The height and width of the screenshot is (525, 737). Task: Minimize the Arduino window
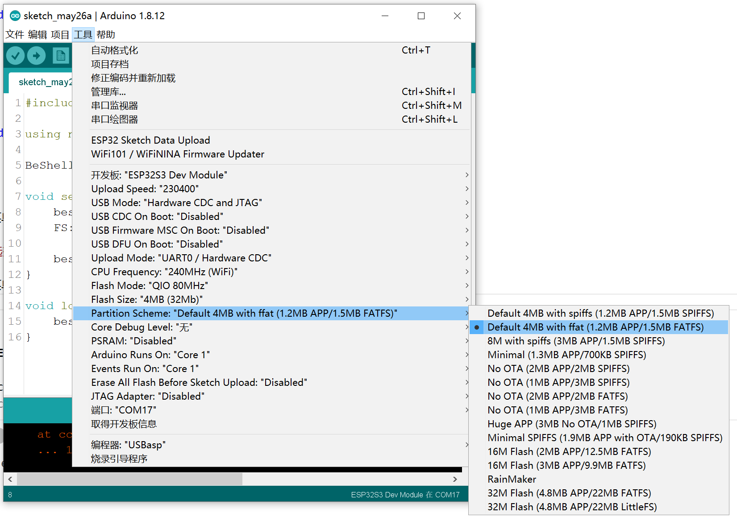point(385,16)
